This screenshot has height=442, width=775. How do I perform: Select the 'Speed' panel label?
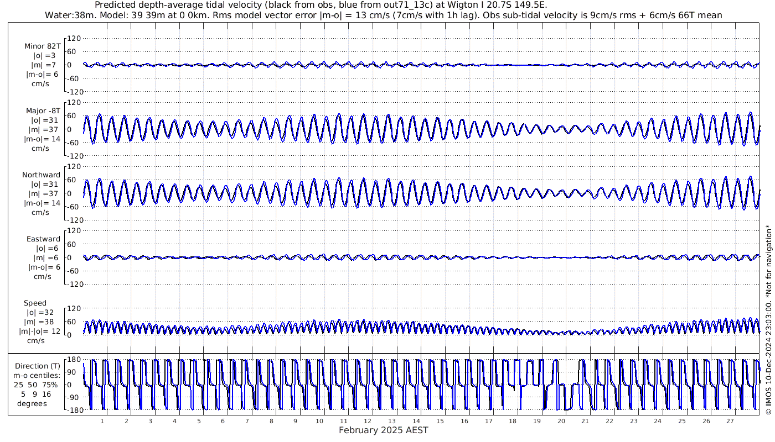[35, 303]
